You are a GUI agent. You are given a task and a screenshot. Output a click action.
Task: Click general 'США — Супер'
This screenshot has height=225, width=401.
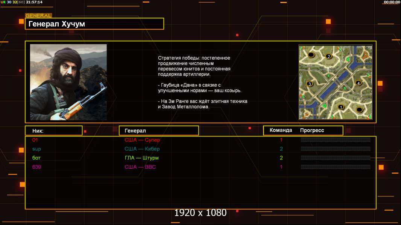pos(142,140)
